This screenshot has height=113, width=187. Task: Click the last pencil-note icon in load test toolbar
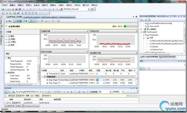(58, 21)
